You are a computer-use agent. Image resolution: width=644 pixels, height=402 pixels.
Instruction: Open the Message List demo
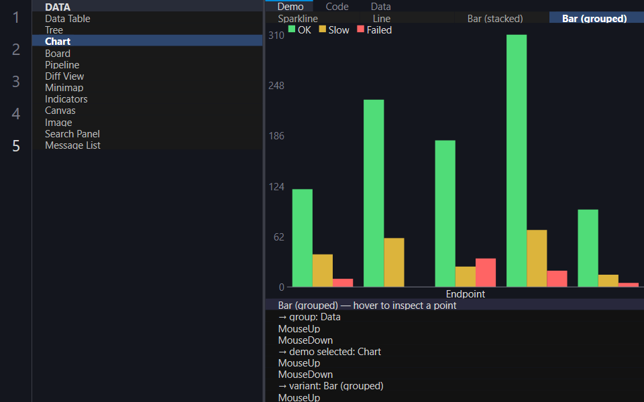click(147, 145)
